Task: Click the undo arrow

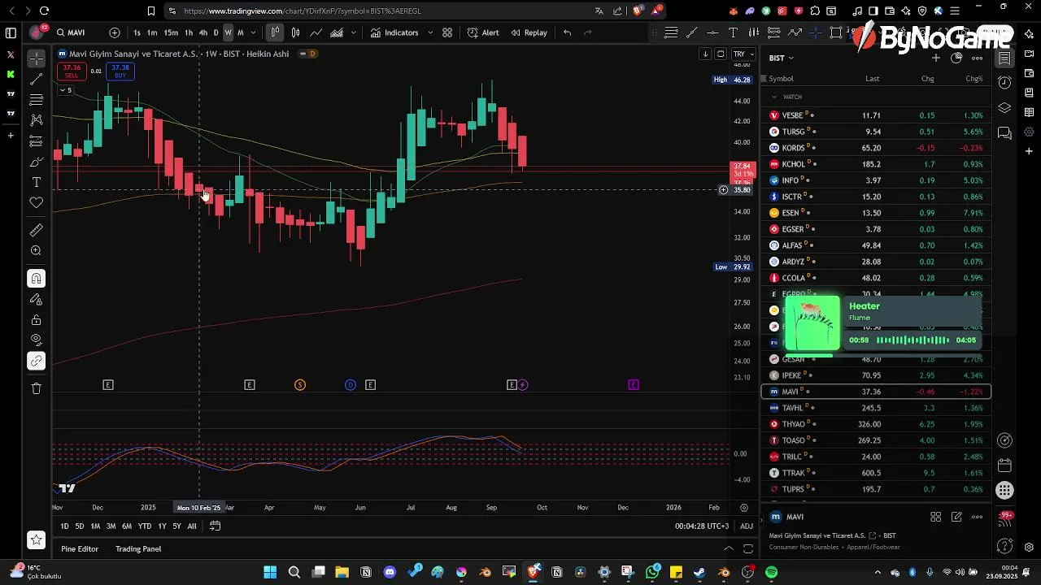Action: 567,32
